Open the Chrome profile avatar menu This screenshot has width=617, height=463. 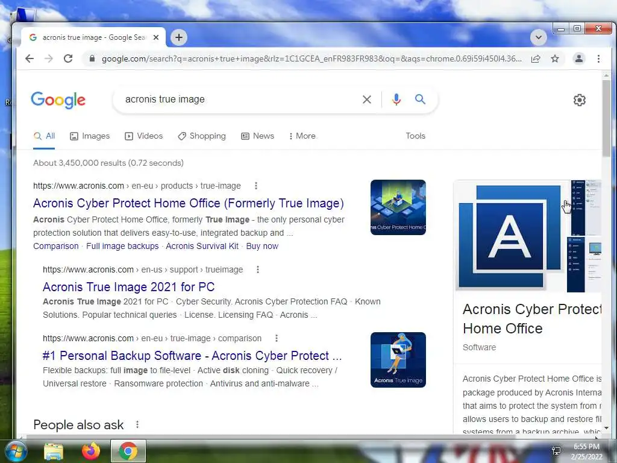[579, 58]
